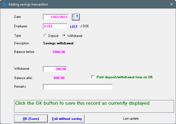
Task: Click the Balance before value 1000.00
Action: point(59,52)
